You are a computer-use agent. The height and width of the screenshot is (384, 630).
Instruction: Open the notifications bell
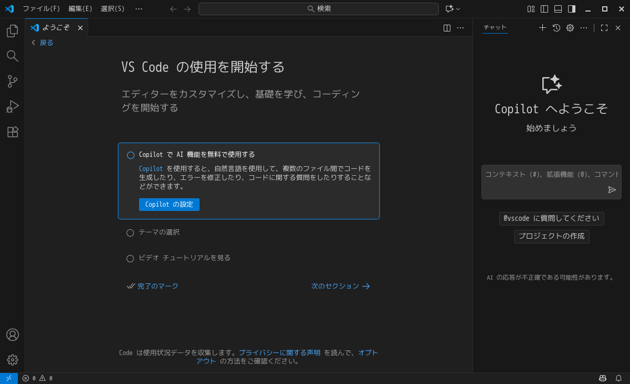(x=618, y=378)
